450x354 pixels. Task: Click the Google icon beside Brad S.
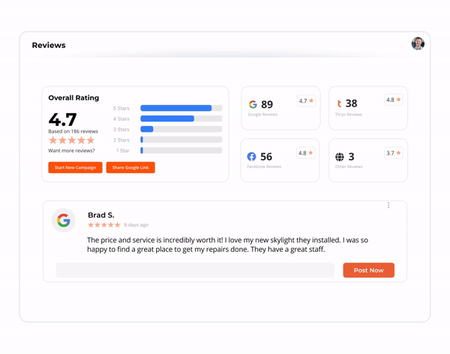64,220
